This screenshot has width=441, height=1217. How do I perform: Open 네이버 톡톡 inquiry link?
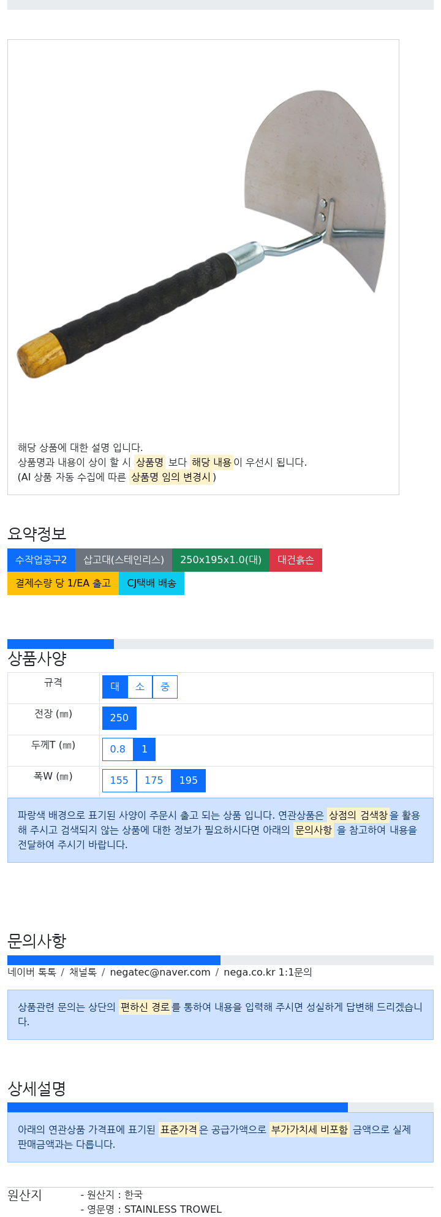[x=32, y=972]
